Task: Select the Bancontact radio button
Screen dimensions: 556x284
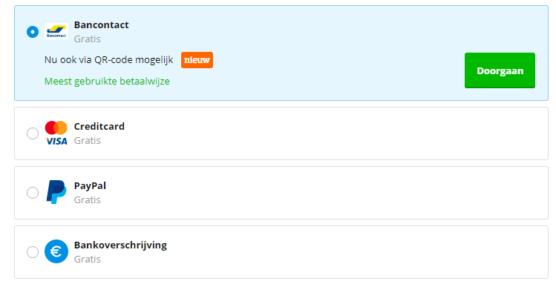Action: (33, 32)
